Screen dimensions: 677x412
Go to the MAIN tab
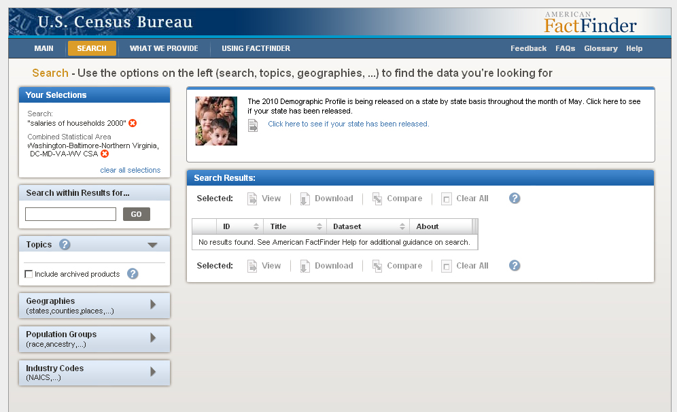pyautogui.click(x=44, y=48)
